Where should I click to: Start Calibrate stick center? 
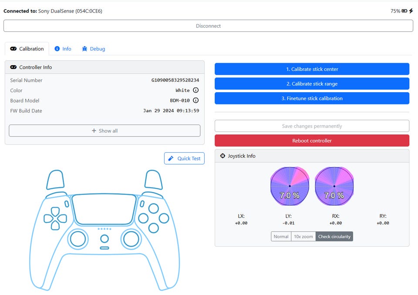(312, 69)
